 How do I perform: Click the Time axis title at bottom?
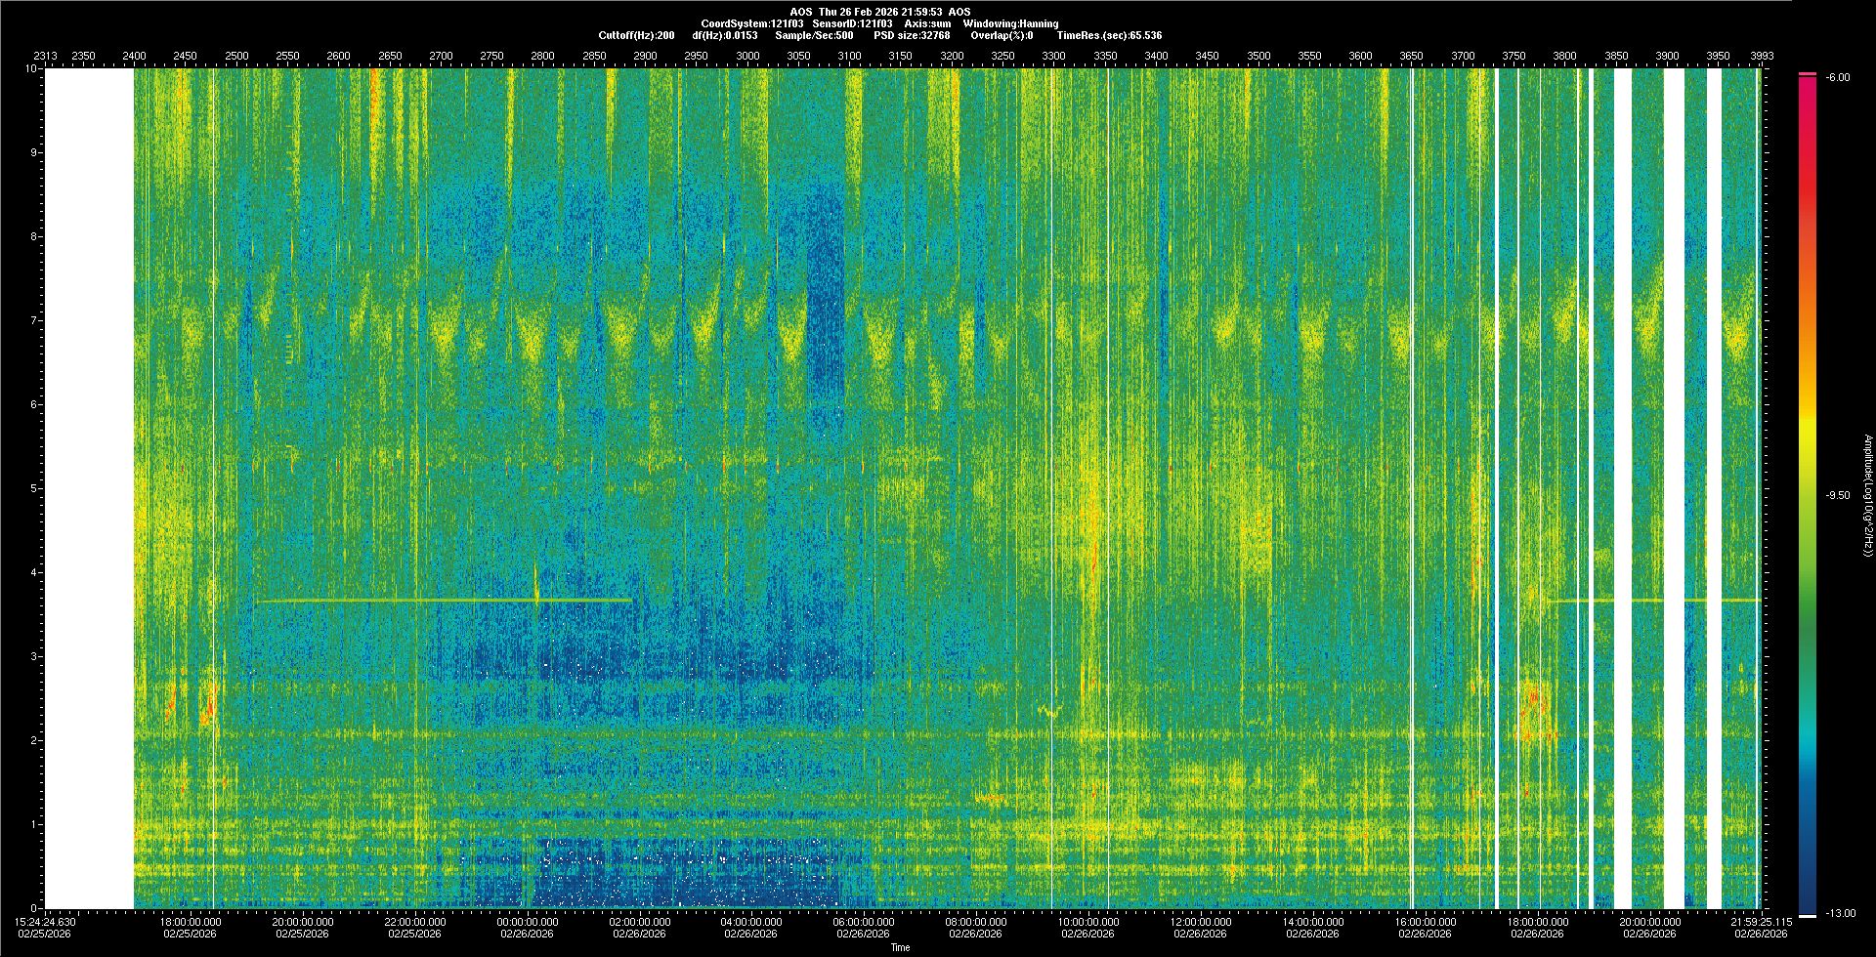900,947
